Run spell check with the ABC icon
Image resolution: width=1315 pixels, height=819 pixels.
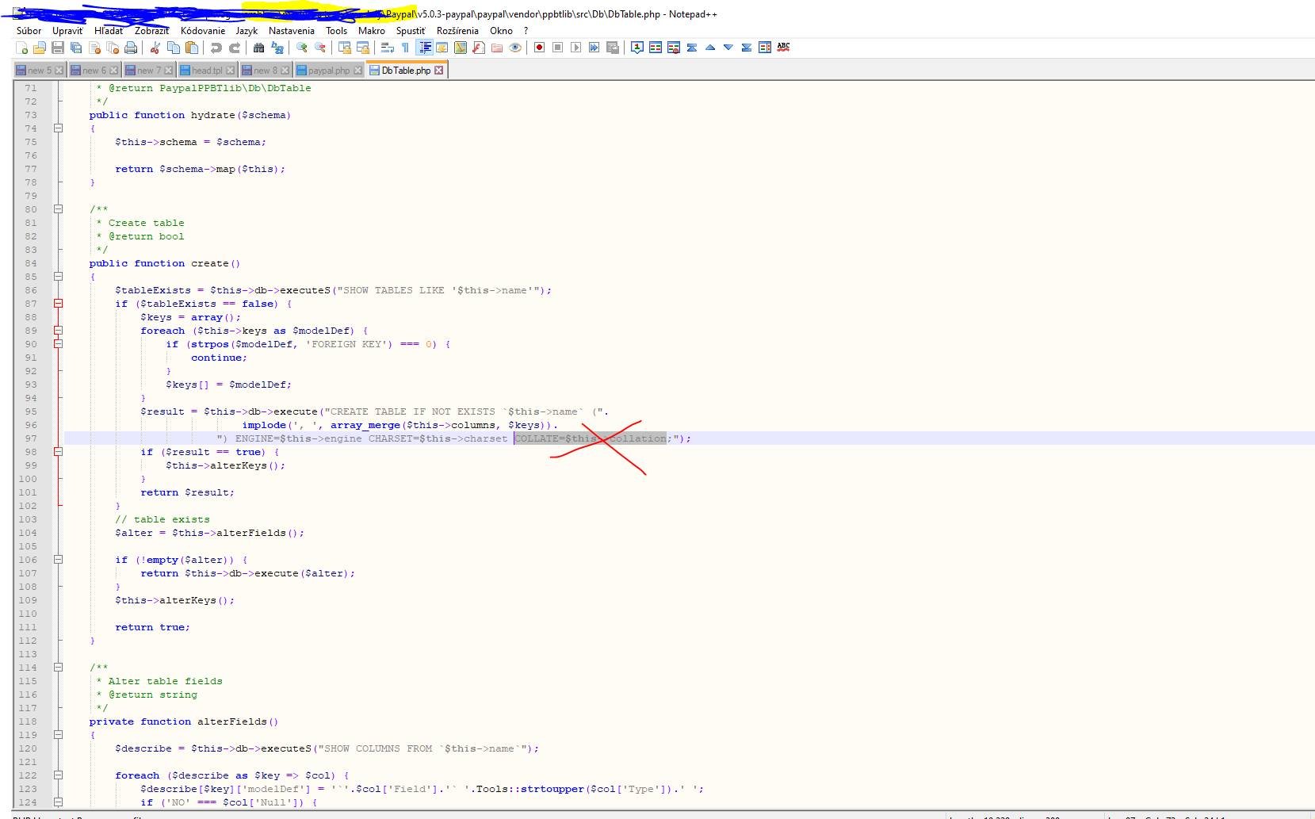pyautogui.click(x=783, y=48)
